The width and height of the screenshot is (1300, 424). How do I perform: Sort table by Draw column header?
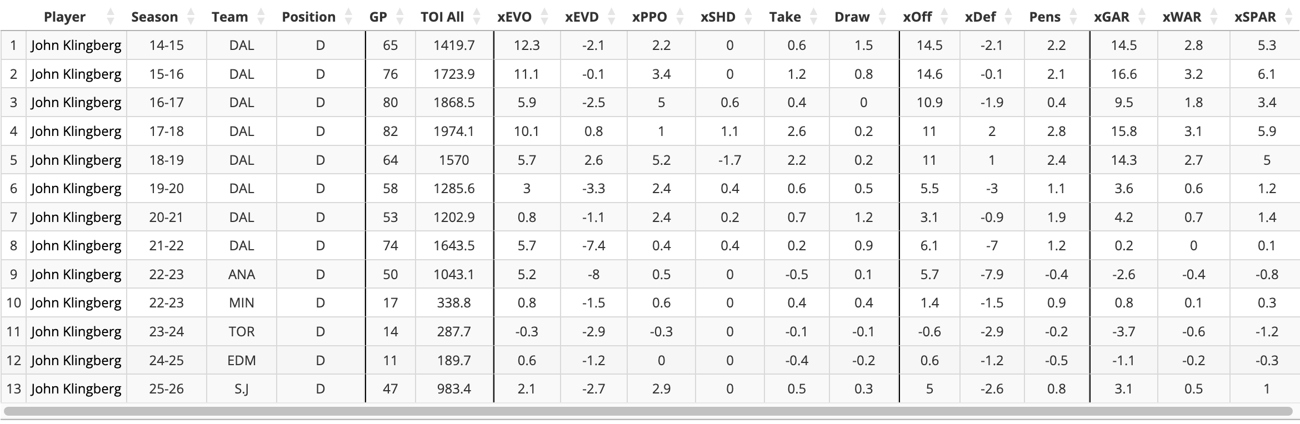click(x=852, y=17)
